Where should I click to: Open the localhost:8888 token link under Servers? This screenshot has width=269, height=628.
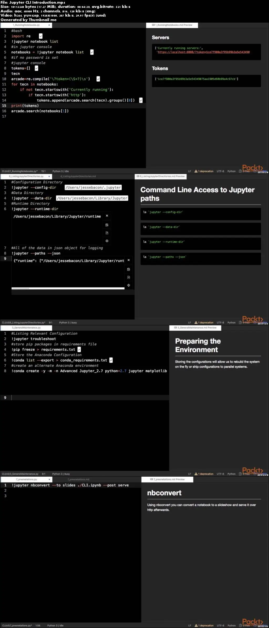(x=204, y=52)
